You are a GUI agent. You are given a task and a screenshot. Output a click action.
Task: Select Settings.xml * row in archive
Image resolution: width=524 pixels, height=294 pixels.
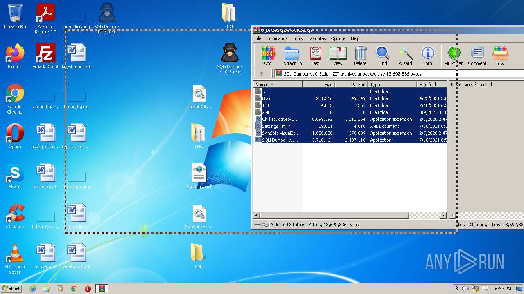(x=350, y=126)
